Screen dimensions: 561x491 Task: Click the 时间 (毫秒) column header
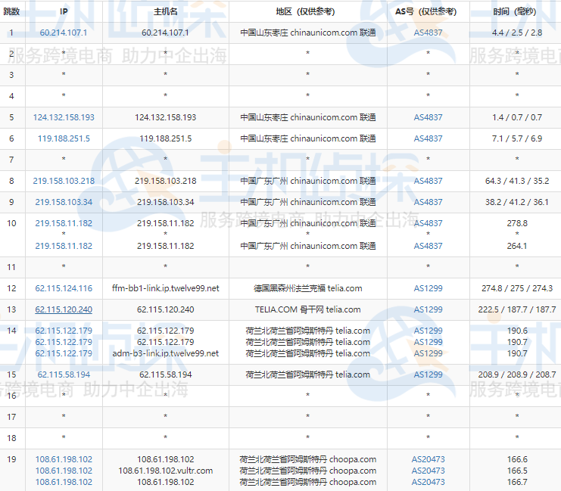click(515, 11)
